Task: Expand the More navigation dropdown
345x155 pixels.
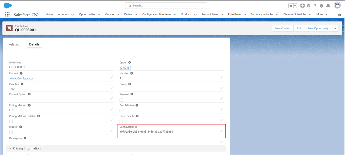Action: coord(322,14)
